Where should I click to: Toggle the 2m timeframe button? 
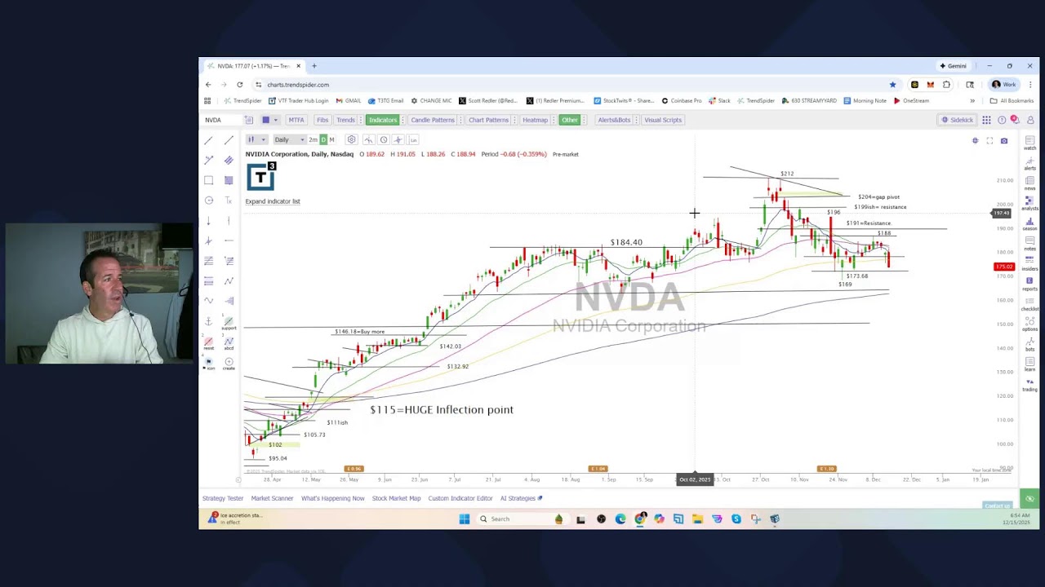(313, 139)
